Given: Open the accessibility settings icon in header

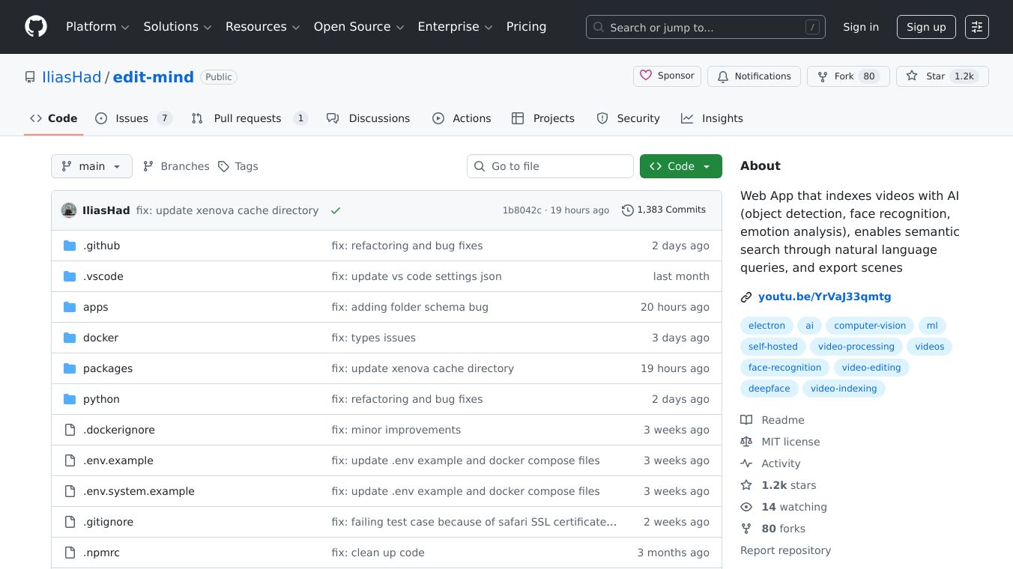Looking at the screenshot, I should 976,27.
